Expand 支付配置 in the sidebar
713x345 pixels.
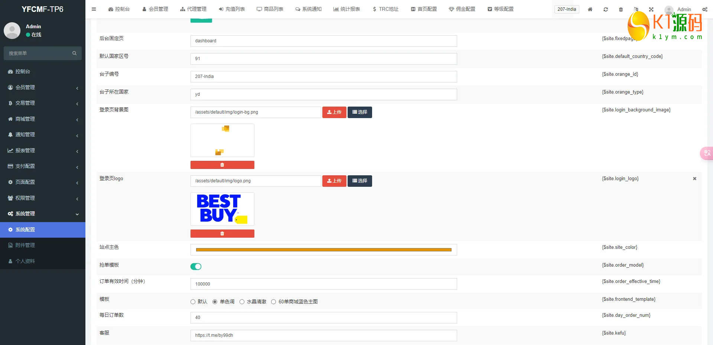point(43,166)
